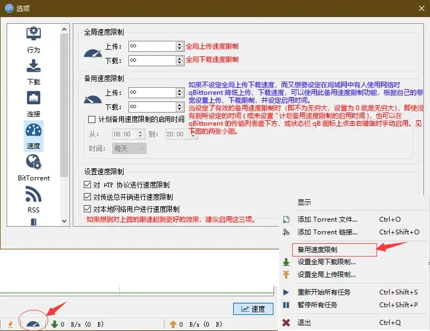The image size is (430, 331).
Task: Click the green arrow beside 设置全局下载限制
Action: point(286,262)
